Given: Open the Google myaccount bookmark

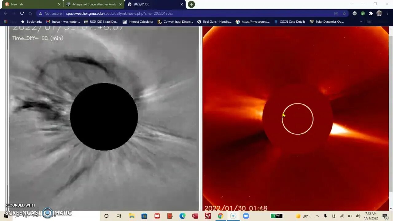Looking at the screenshot, I should [252, 22].
